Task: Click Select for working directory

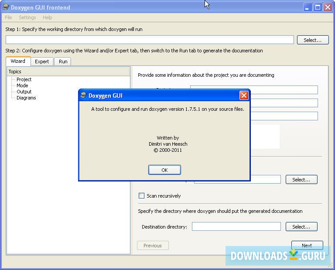Action: tap(313, 40)
